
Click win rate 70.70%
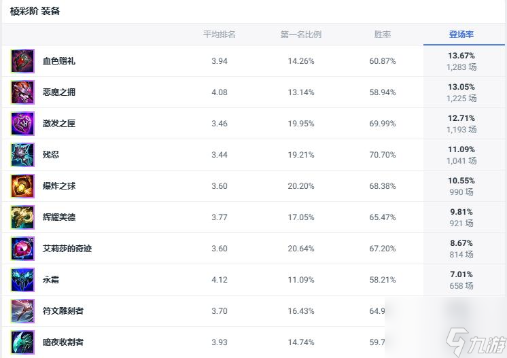[383, 155]
